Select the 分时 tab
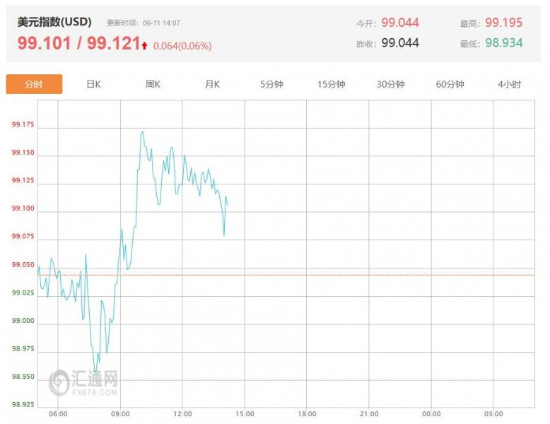 34,84
